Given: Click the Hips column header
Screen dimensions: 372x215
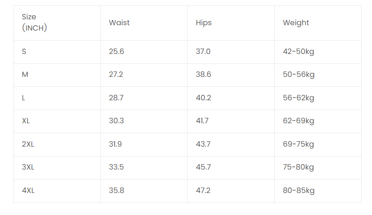Looking at the screenshot, I should pyautogui.click(x=204, y=22).
